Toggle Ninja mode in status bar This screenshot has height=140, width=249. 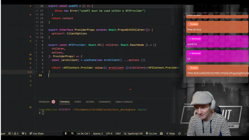[x=170, y=134]
